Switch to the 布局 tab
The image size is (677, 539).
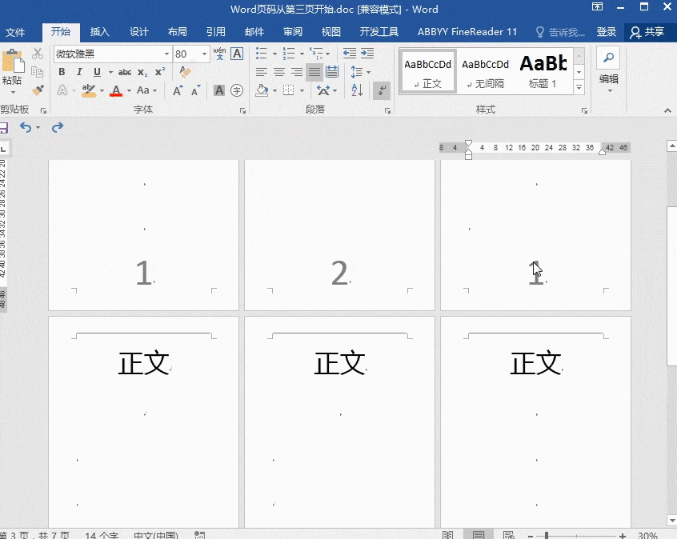[x=178, y=32]
